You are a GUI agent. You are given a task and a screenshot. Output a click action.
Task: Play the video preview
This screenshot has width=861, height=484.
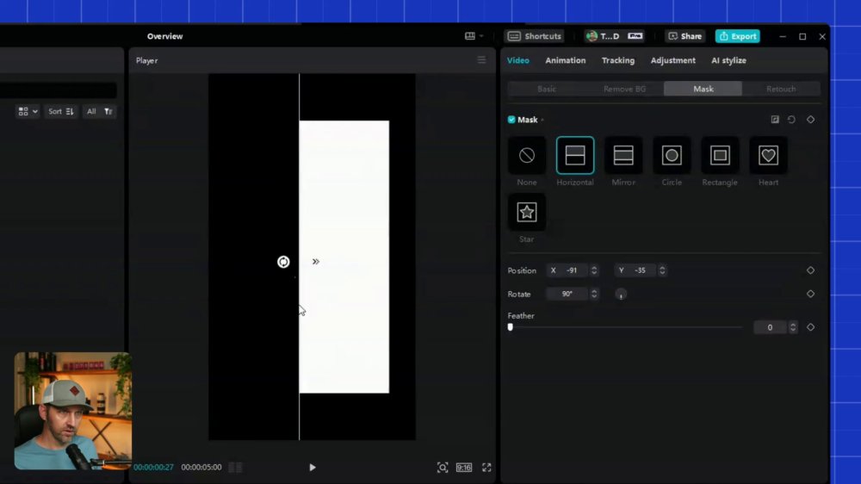tap(313, 468)
